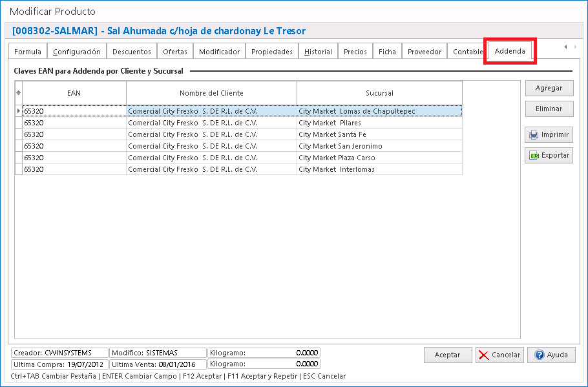
Task: Switch to the Formula tab
Action: pyautogui.click(x=27, y=50)
